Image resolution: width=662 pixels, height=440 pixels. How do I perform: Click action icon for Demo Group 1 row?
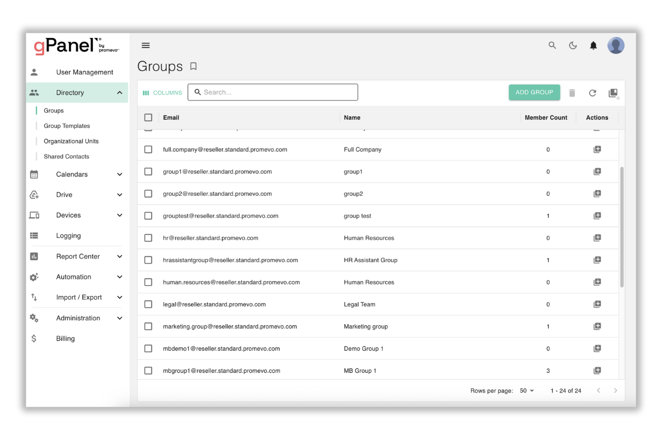(597, 348)
